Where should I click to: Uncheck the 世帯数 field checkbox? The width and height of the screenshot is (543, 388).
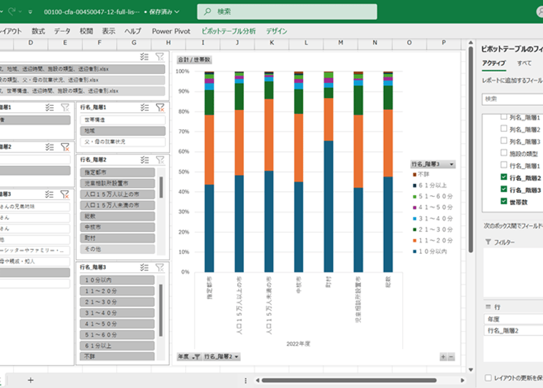[504, 201]
